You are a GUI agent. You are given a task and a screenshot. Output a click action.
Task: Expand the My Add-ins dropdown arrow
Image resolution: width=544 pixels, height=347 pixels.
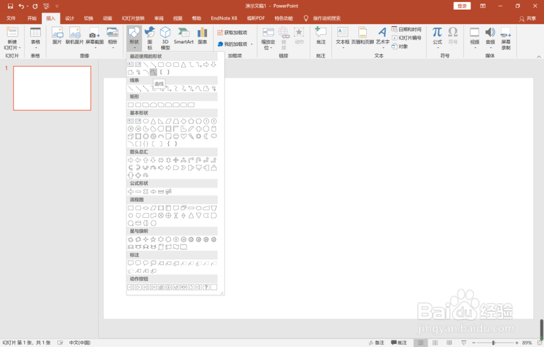(252, 44)
